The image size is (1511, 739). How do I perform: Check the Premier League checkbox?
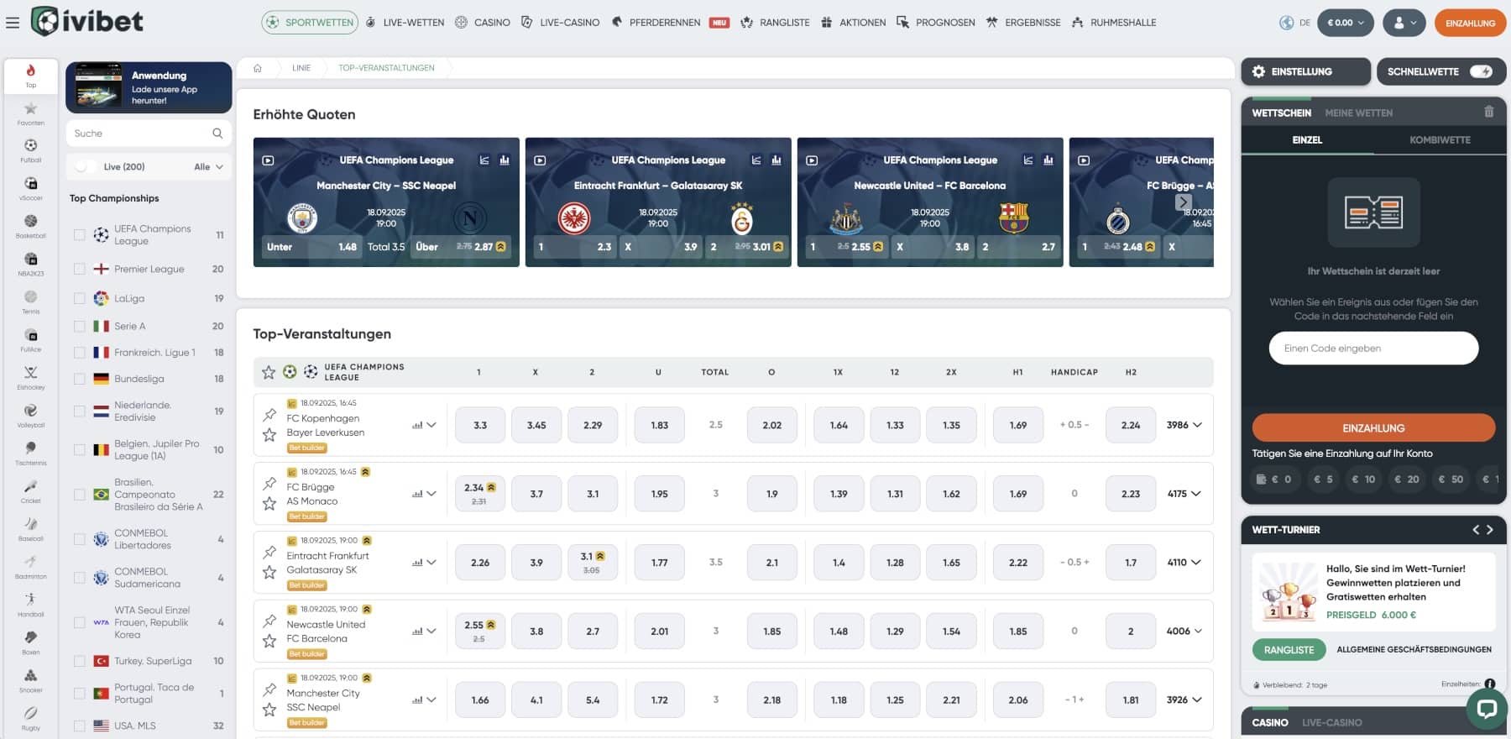coord(80,270)
